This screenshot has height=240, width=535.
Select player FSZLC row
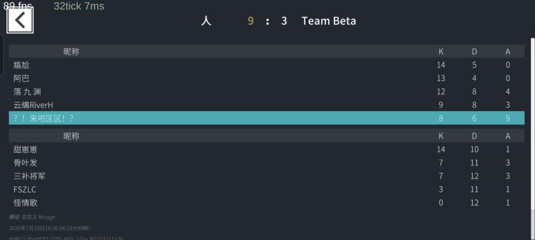[267, 189]
